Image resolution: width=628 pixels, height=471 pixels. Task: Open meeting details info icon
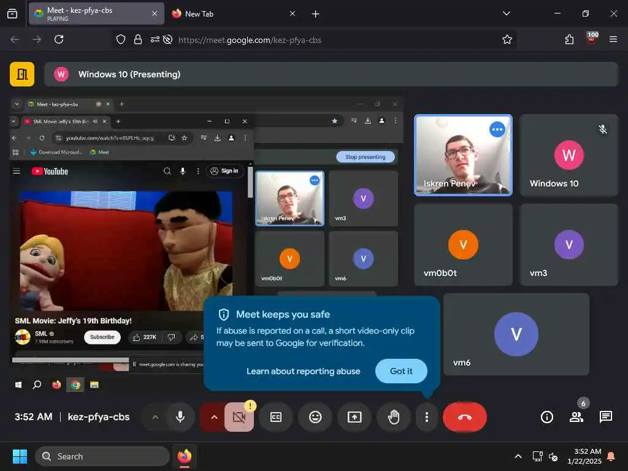pyautogui.click(x=546, y=417)
